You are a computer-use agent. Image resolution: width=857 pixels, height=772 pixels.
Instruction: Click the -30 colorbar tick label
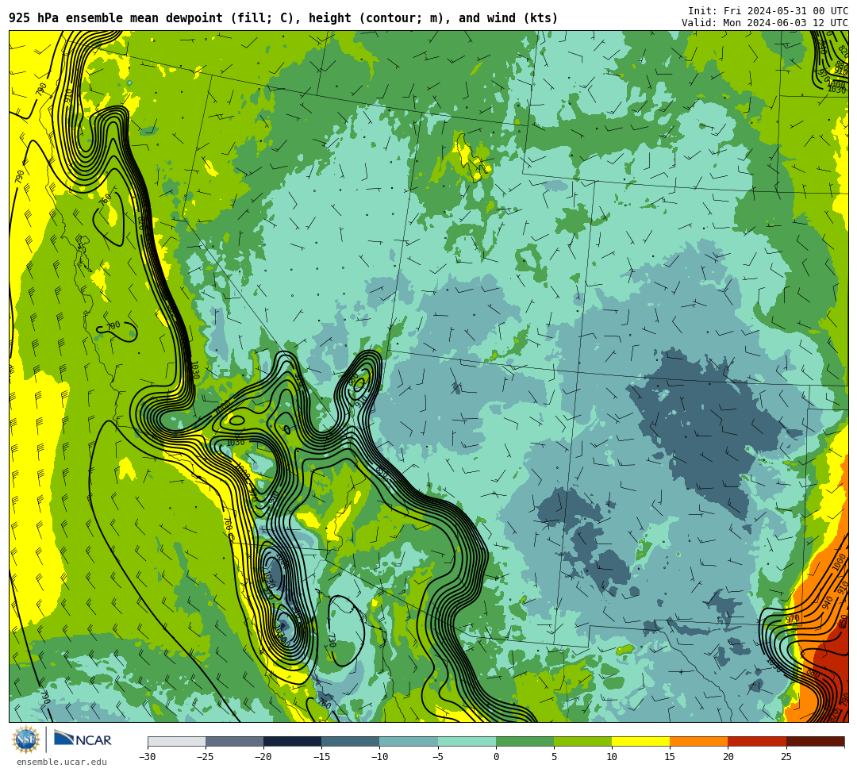pos(148,757)
